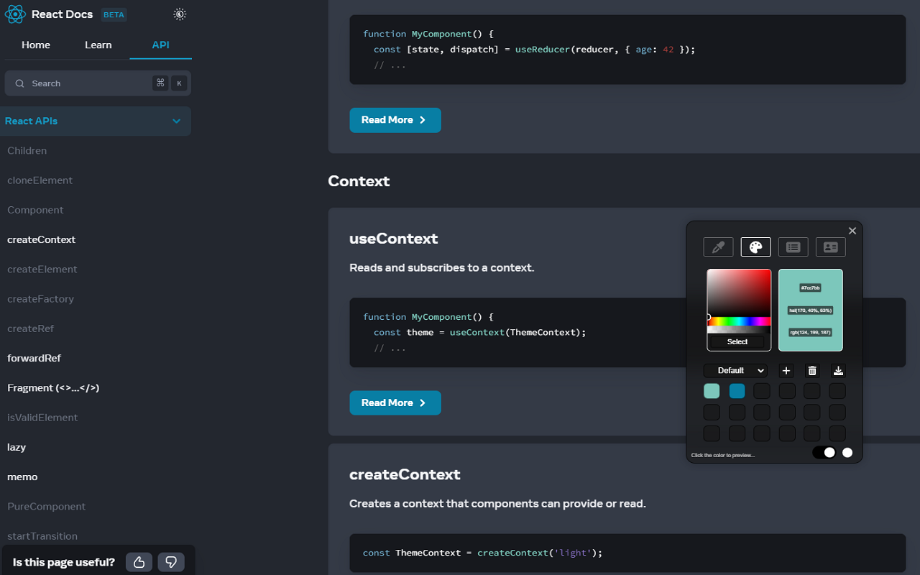Open the Fragment (<>...</>) sidebar link

53,388
